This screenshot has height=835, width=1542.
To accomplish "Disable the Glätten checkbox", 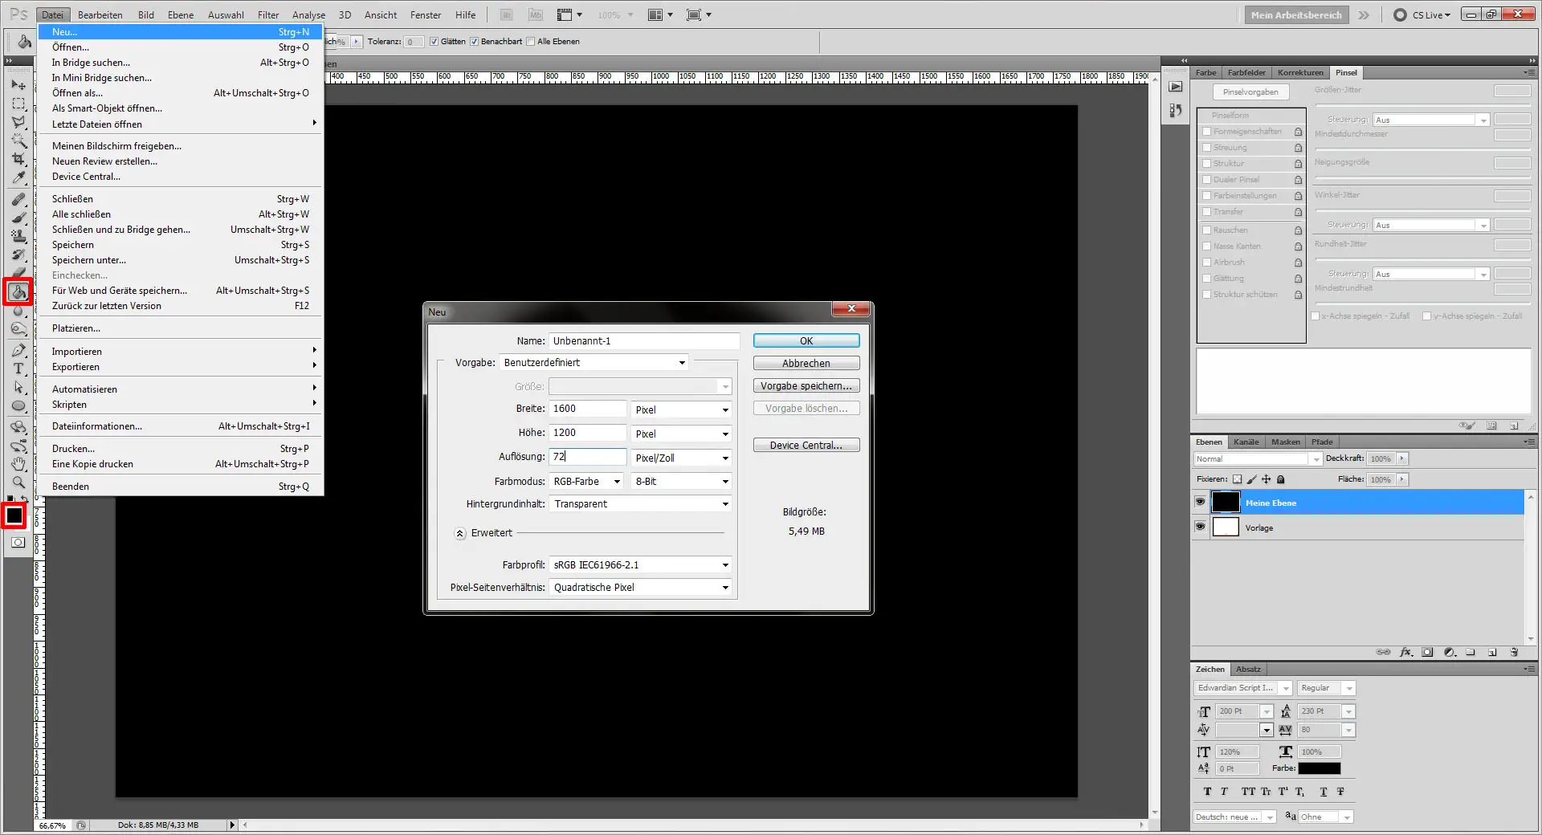I will click(434, 41).
